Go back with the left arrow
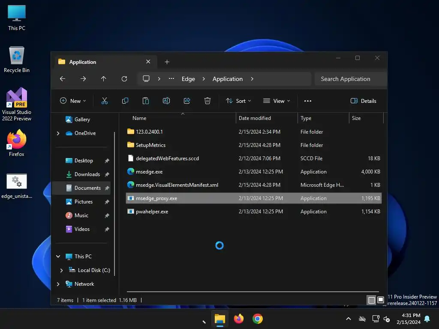 (63, 79)
